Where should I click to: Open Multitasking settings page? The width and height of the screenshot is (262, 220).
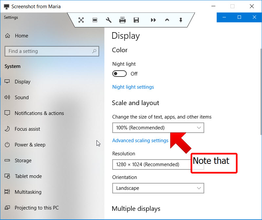tap(28, 192)
